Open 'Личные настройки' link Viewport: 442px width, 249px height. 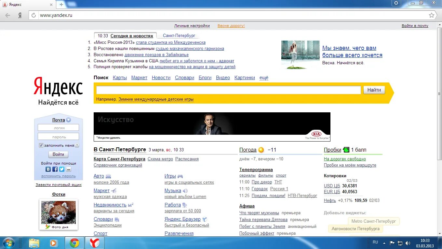point(192,26)
